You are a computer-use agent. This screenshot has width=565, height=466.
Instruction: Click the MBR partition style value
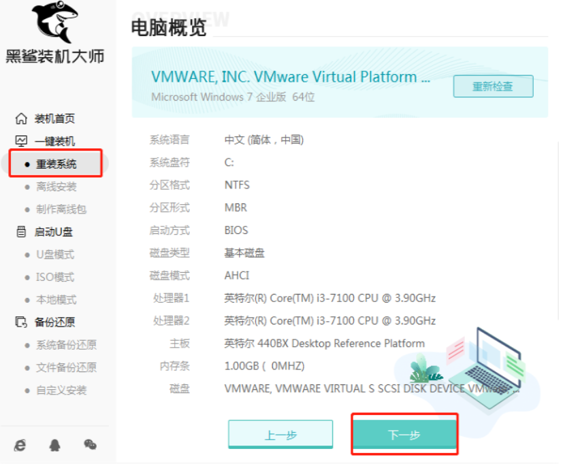pos(236,207)
